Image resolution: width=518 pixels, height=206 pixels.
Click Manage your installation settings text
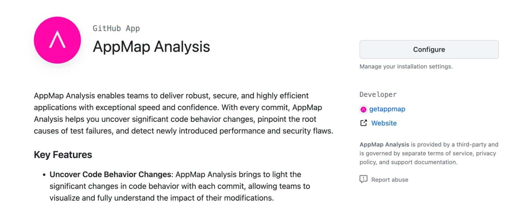tap(406, 66)
